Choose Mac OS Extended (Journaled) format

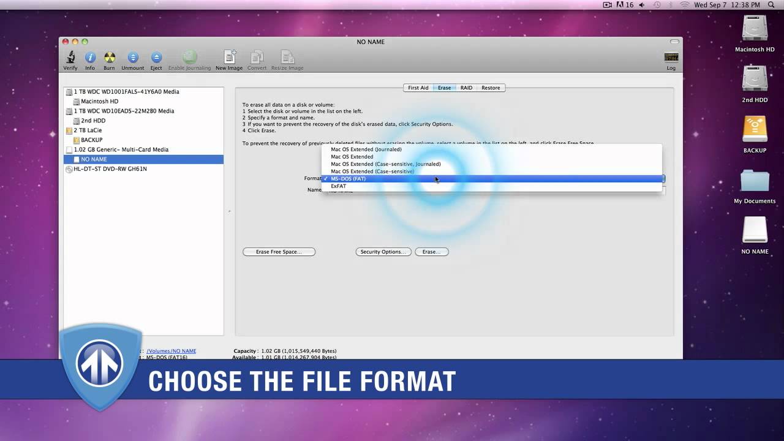[492, 149]
